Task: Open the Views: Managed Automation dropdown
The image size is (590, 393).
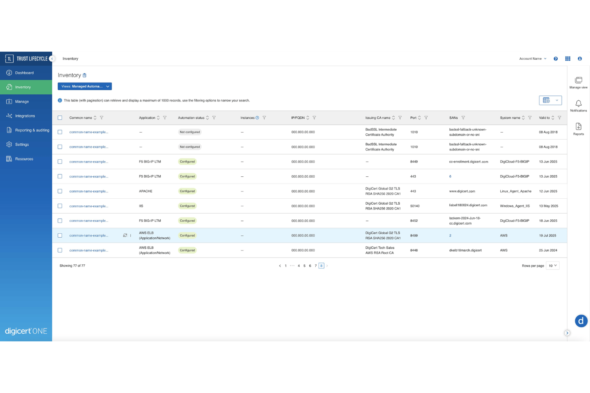Action: [x=85, y=86]
